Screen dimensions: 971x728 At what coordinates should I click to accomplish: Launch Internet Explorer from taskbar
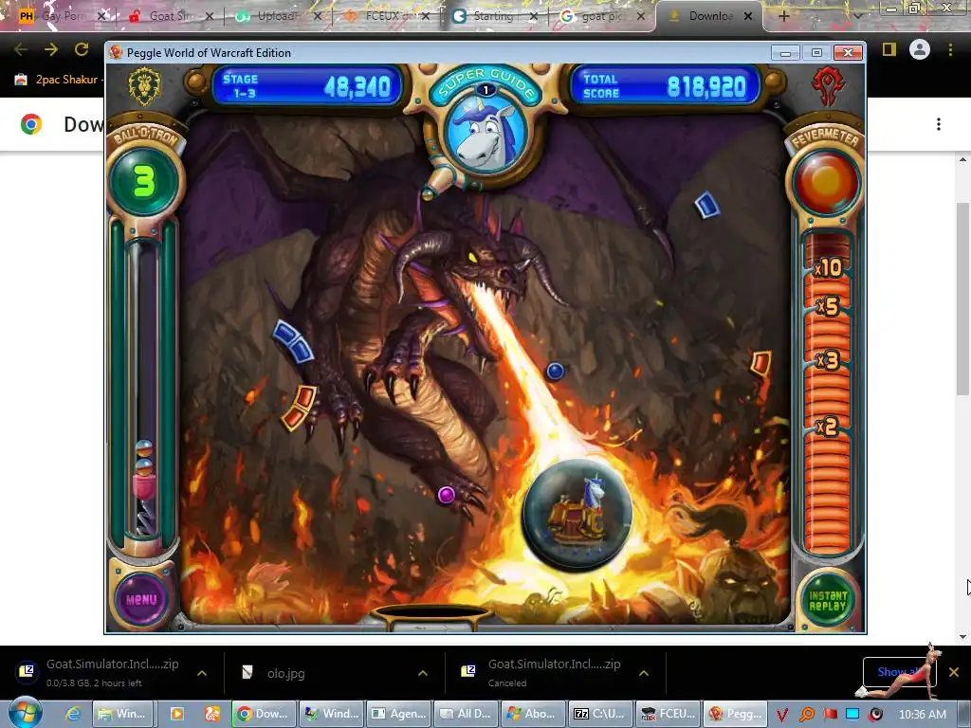pos(73,714)
